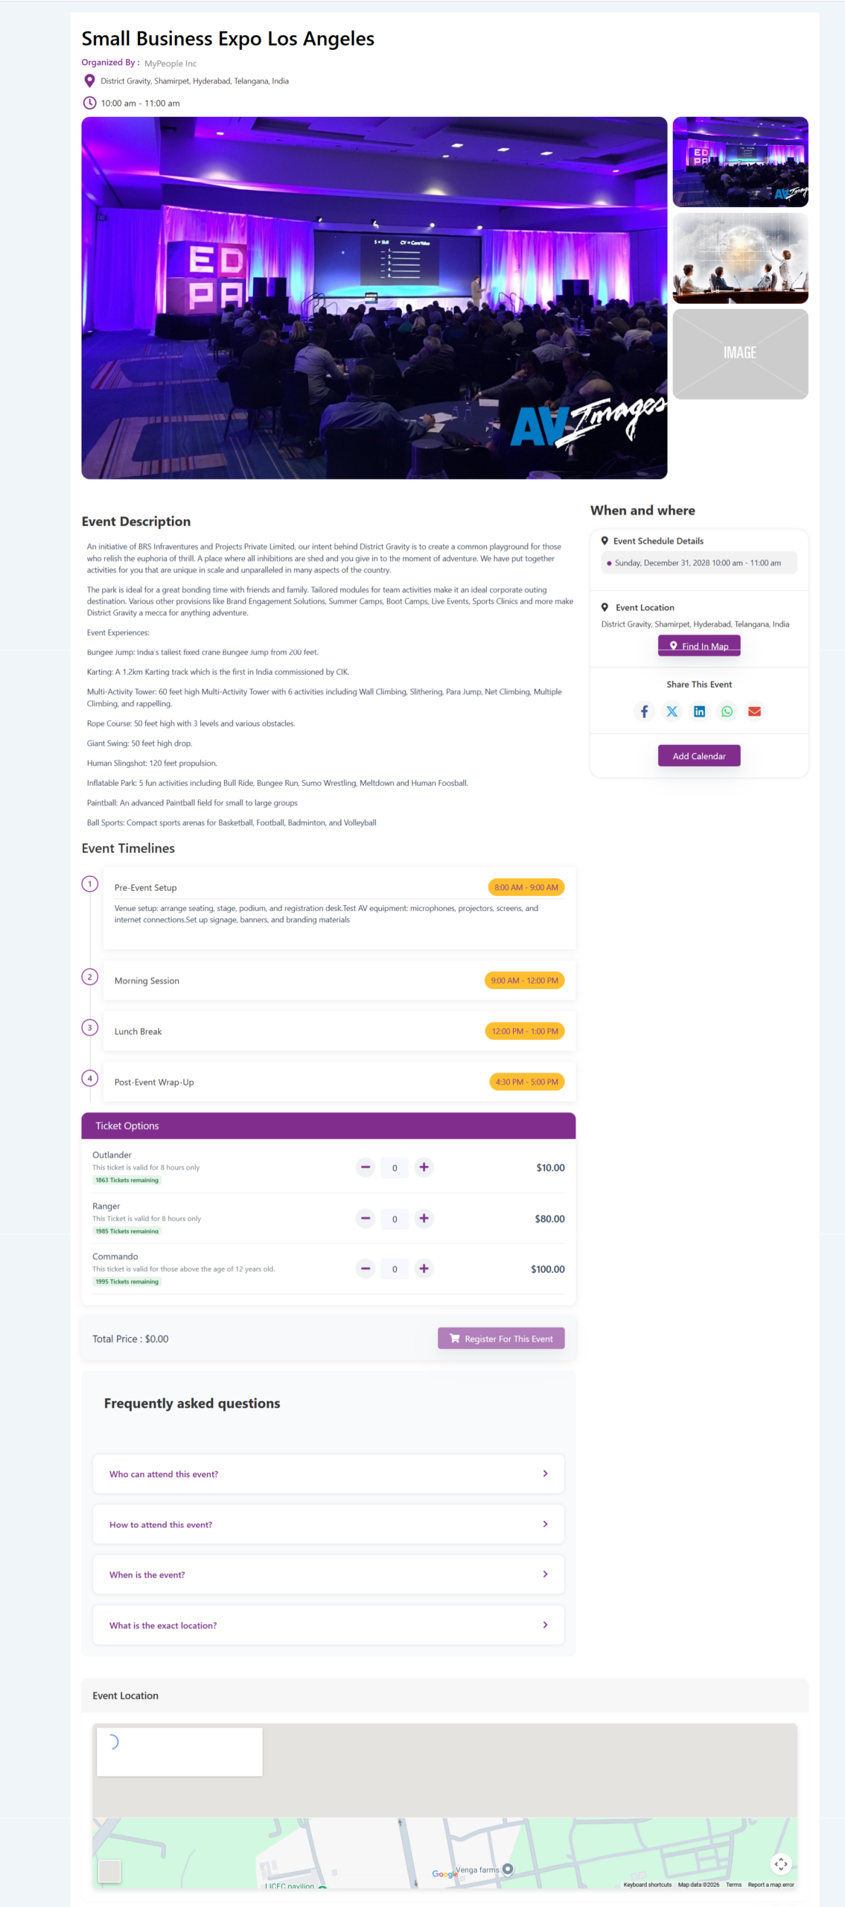Share event on X (Twitter)
845x1907 pixels.
(x=672, y=711)
